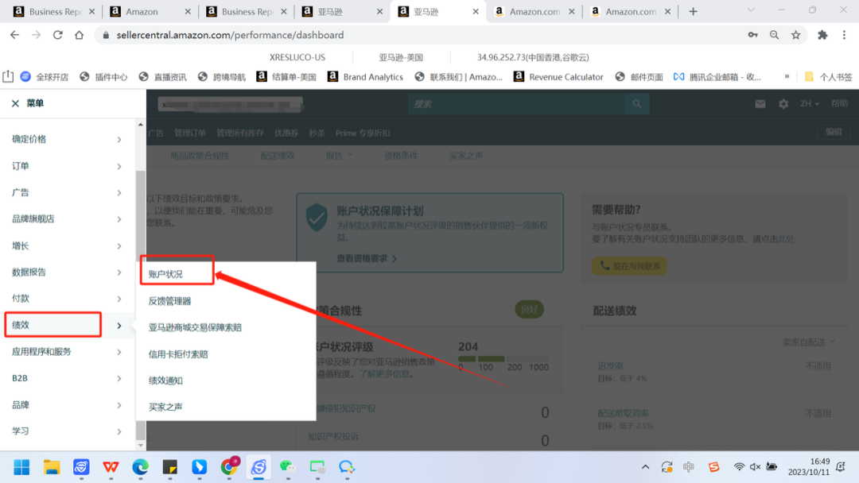Select 绩效 in the side menu
Viewport: 859px width, 483px height.
pos(52,325)
